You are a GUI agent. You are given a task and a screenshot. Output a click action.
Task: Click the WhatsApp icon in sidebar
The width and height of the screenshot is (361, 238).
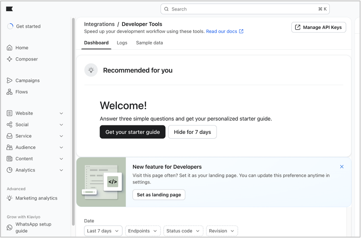(x=10, y=228)
